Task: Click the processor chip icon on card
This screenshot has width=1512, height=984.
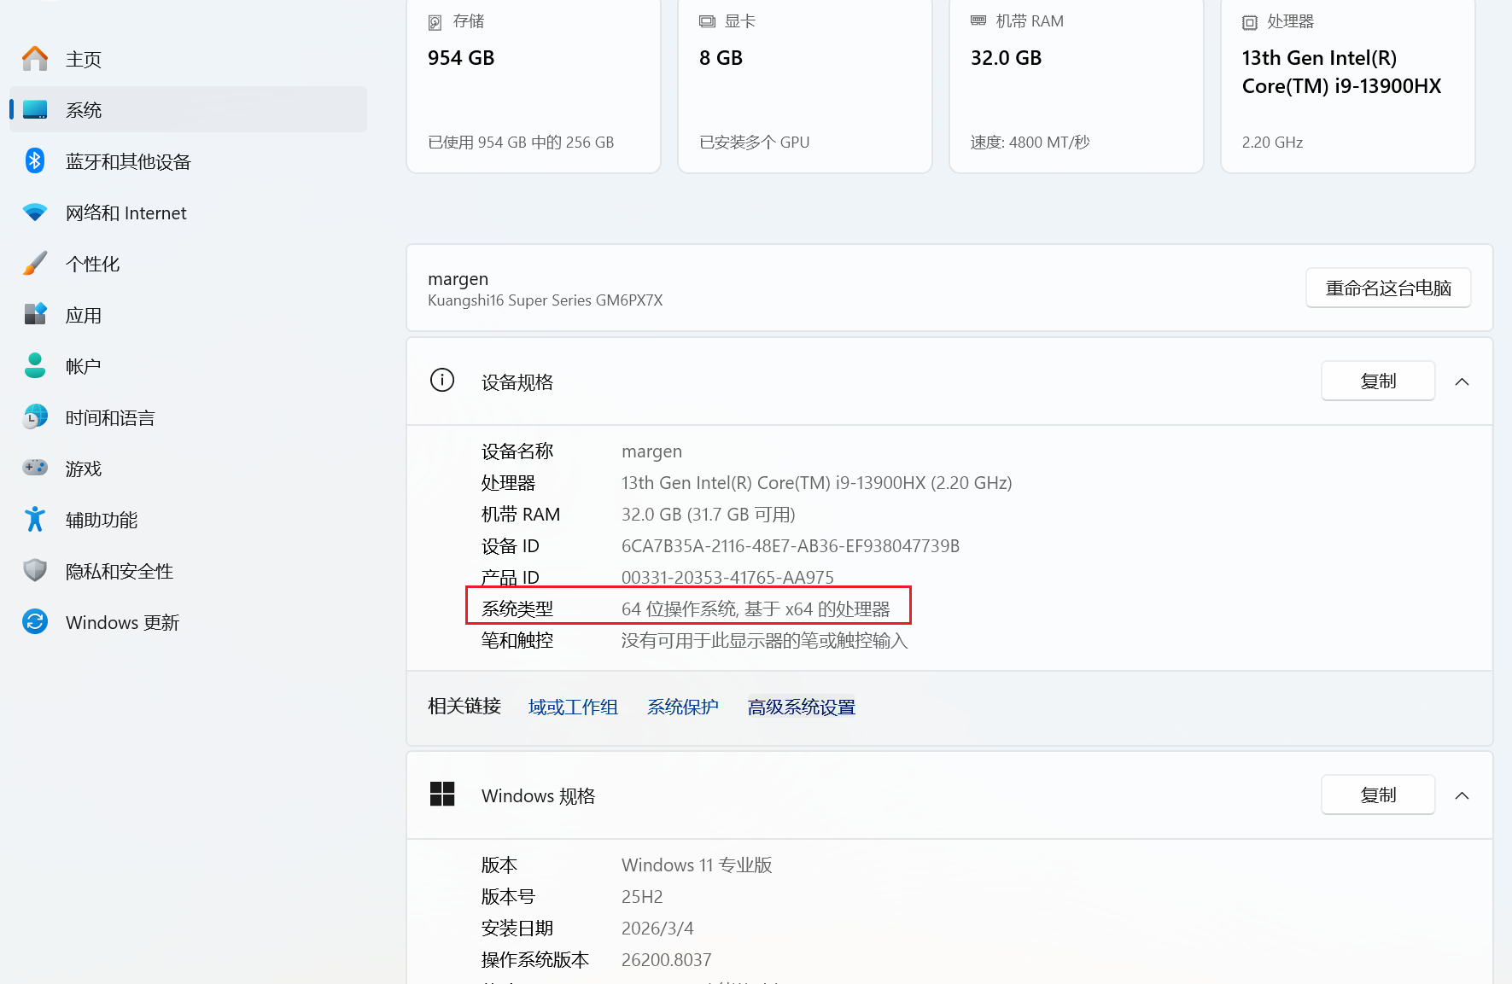Action: [1250, 22]
